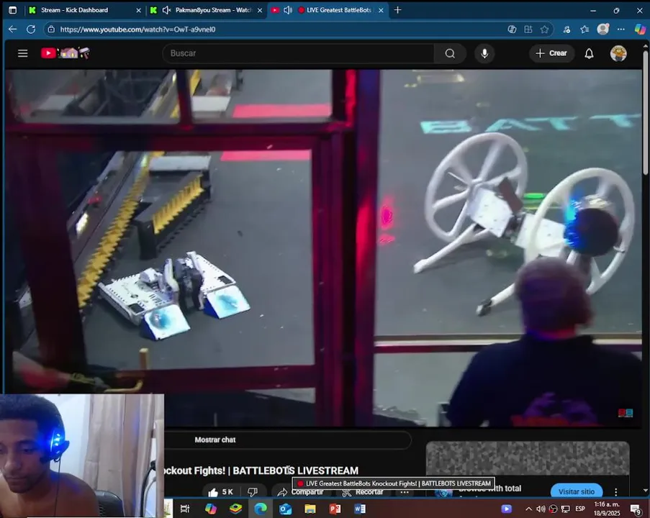Unmute the Pakman8you Stream tab

166,10
